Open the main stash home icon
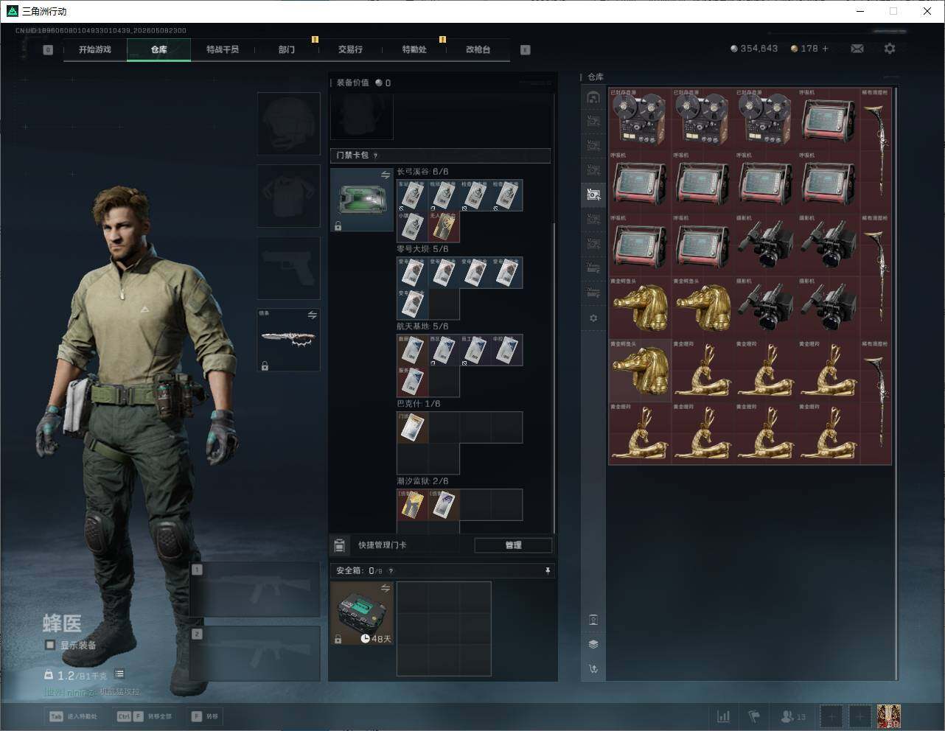 point(593,97)
